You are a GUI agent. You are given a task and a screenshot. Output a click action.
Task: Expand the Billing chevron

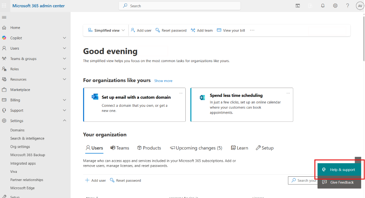click(x=65, y=100)
